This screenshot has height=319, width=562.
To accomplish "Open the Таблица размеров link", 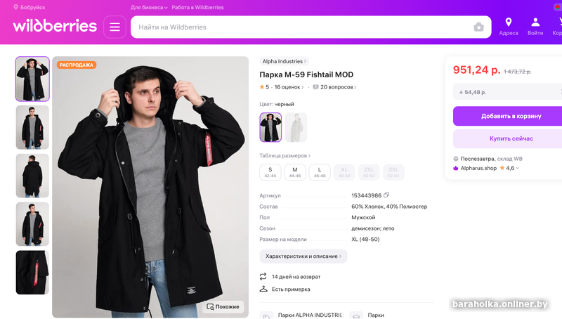I will point(285,155).
